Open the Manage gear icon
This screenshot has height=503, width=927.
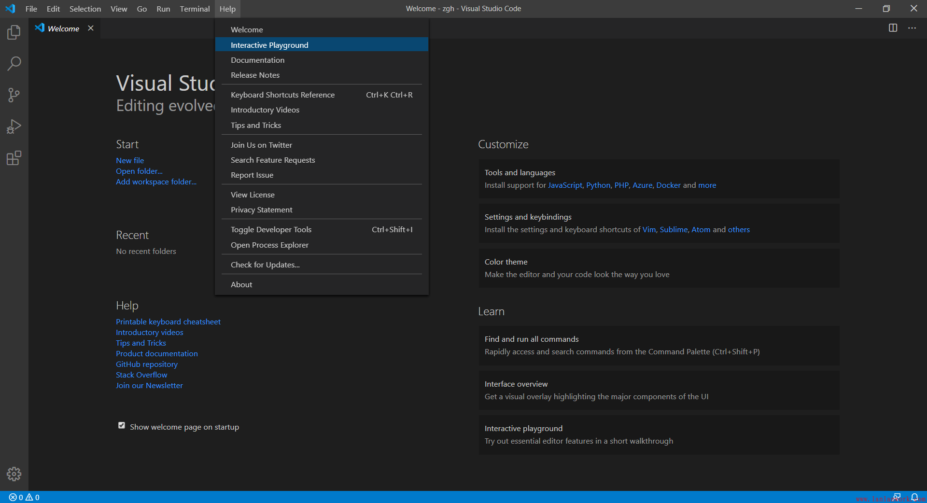click(14, 474)
